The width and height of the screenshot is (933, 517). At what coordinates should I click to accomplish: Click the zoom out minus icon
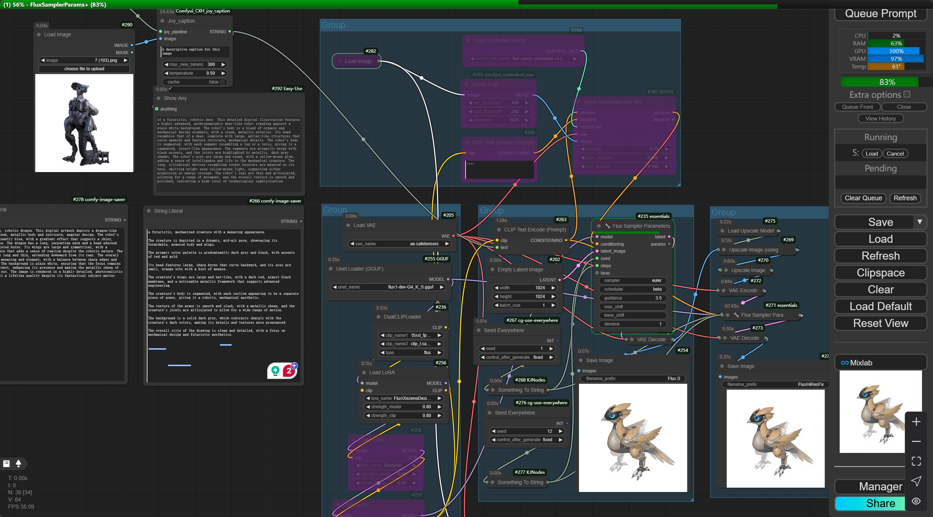(916, 442)
